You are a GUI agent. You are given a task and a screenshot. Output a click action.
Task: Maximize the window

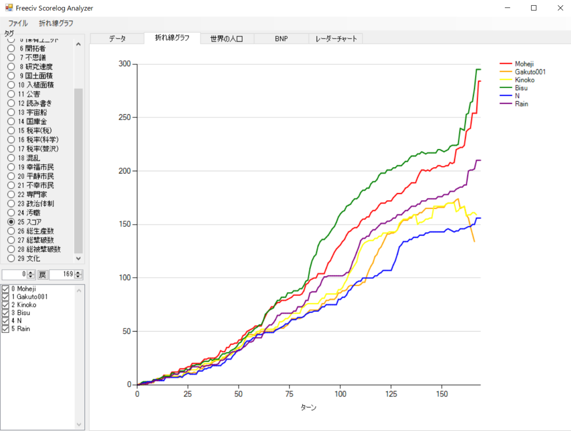tap(534, 8)
